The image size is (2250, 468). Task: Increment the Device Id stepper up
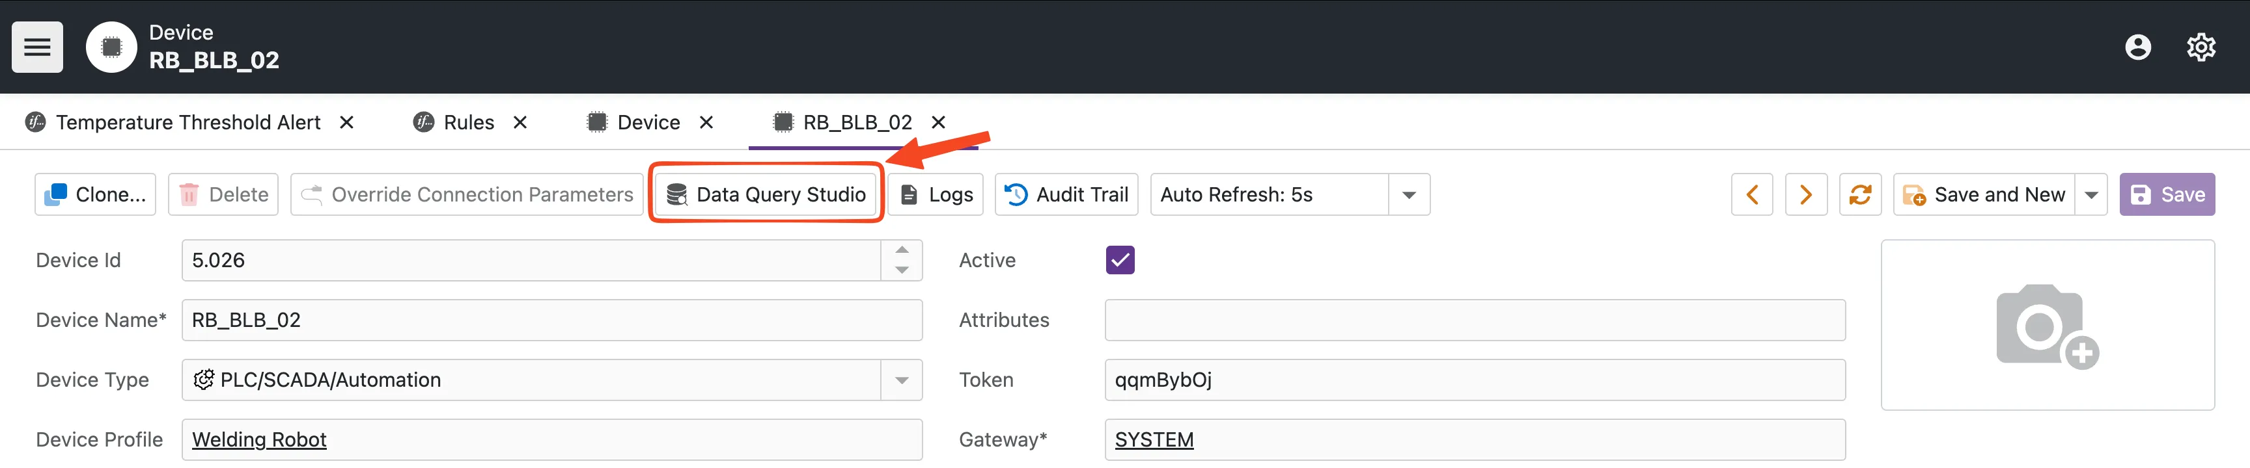point(902,251)
